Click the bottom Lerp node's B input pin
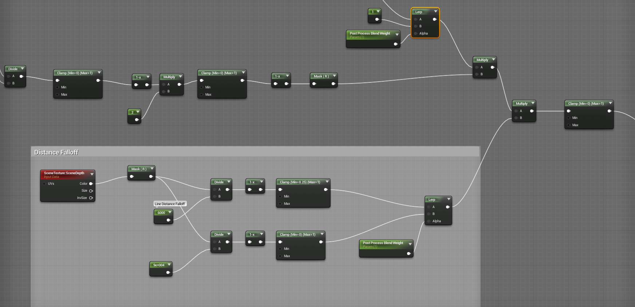 (x=429, y=214)
